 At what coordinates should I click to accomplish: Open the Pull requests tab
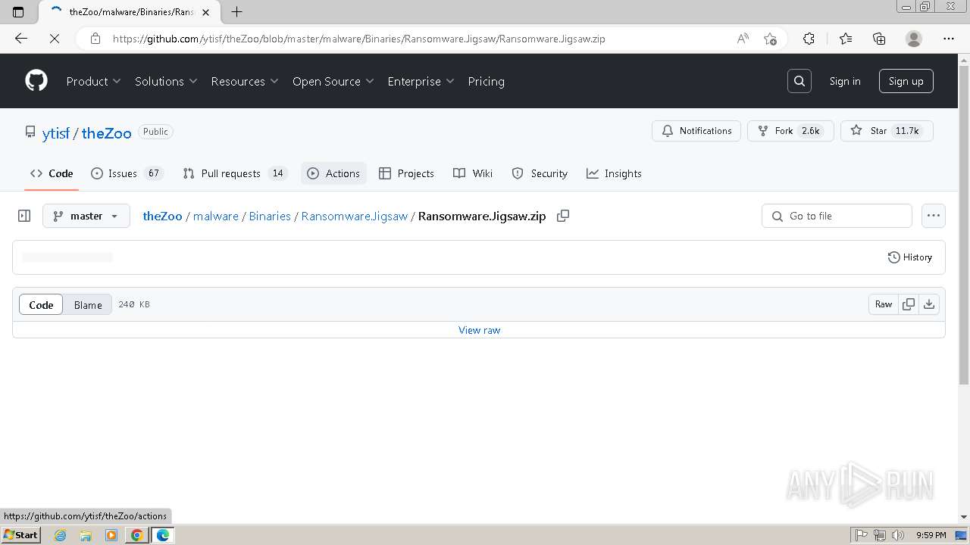pos(235,173)
